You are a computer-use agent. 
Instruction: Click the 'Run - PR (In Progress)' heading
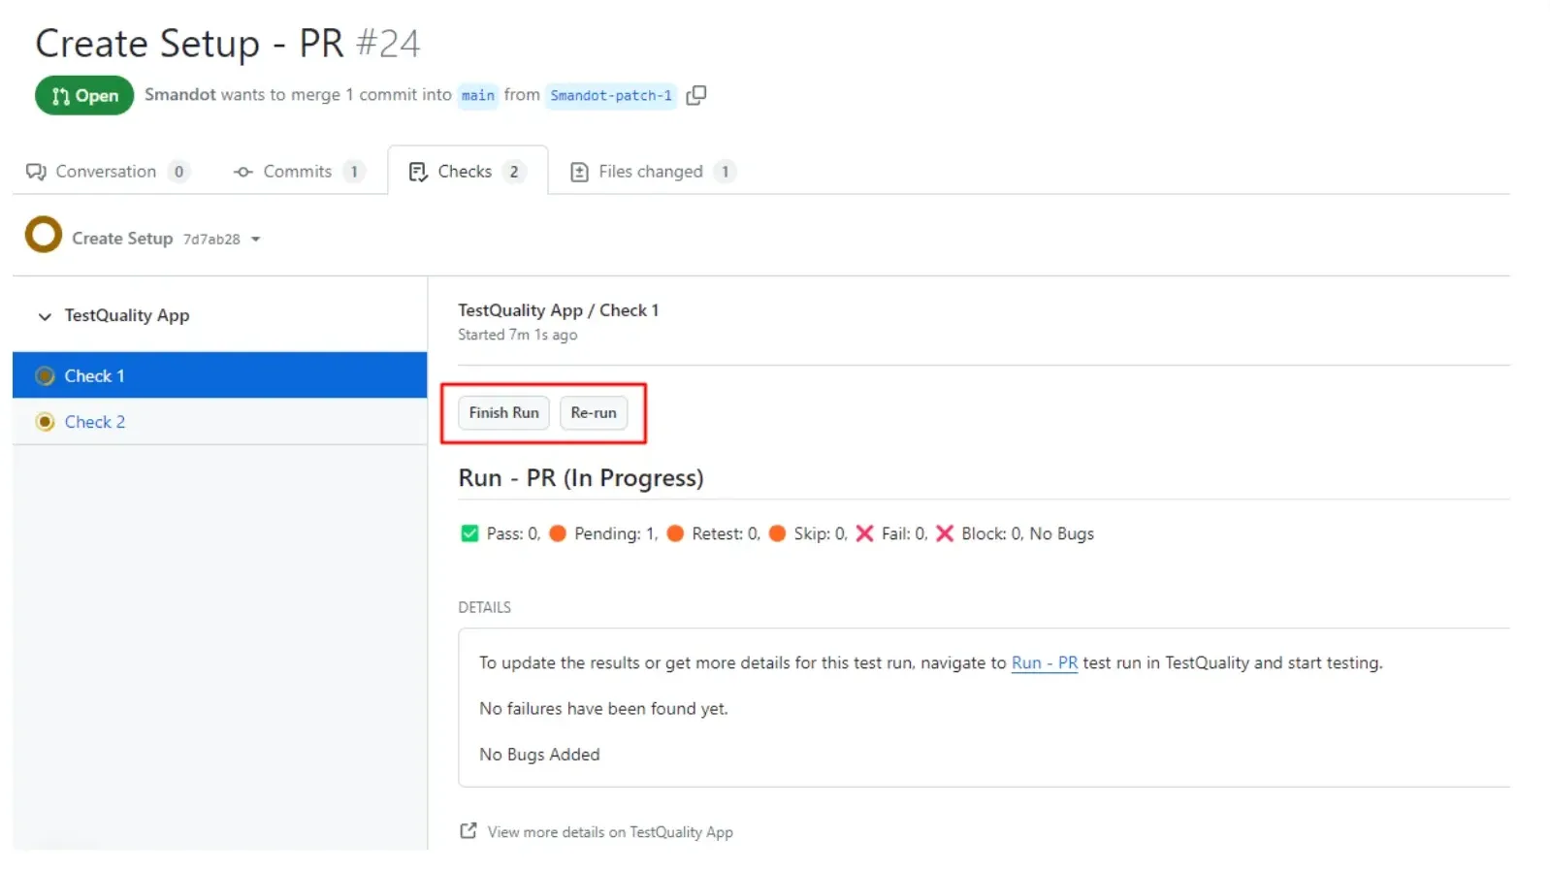(x=581, y=478)
